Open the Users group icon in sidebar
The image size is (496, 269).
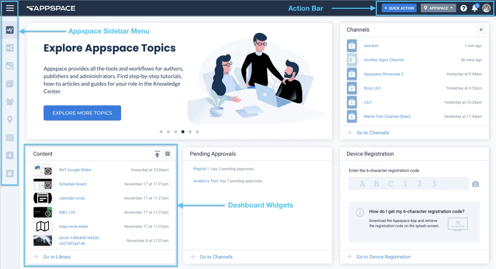10,102
